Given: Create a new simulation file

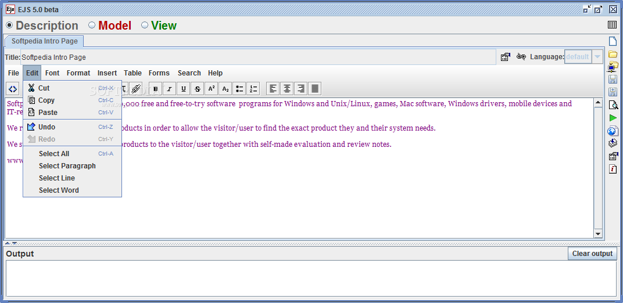Looking at the screenshot, I should [613, 41].
